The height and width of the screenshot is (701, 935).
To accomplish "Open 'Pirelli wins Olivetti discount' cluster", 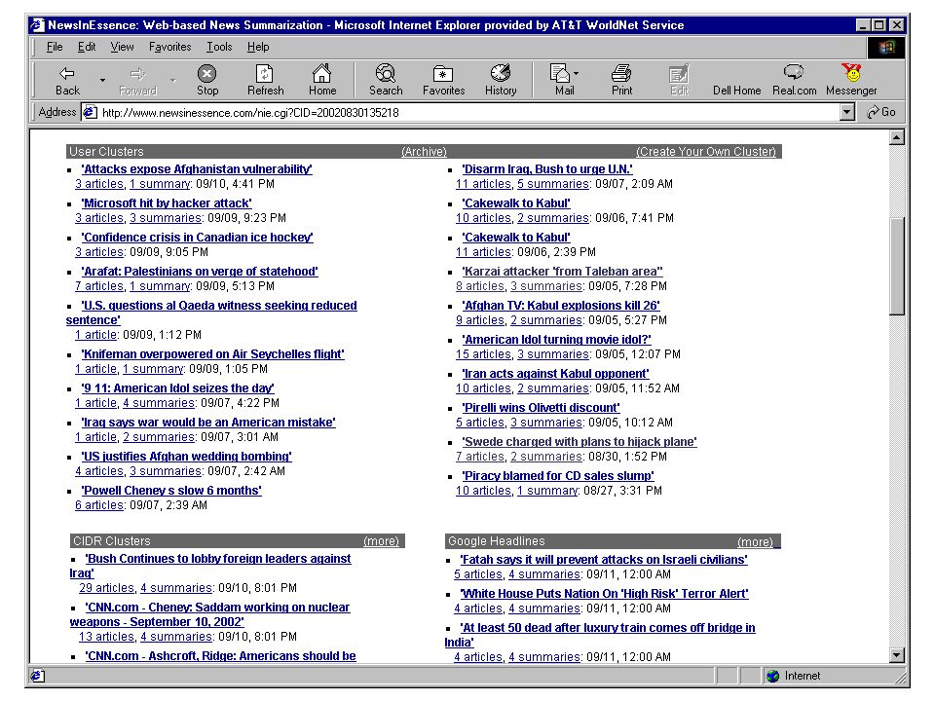I will (541, 407).
